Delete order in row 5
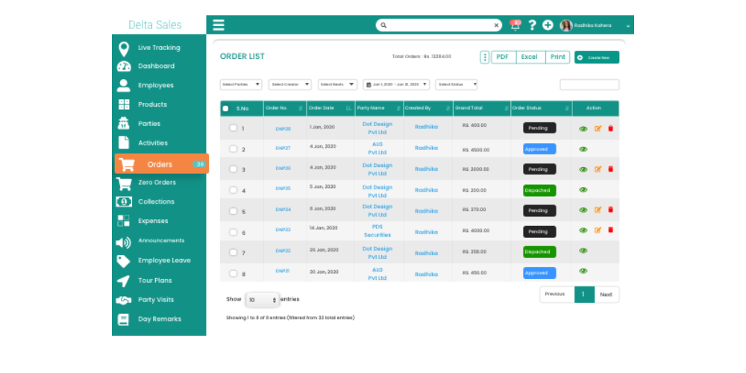Screen dimensions: 746x373 coord(610,210)
